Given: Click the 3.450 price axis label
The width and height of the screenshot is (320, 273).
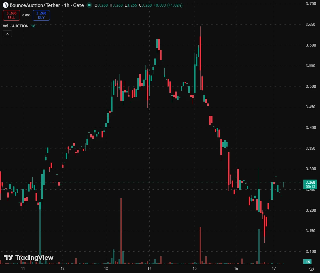Looking at the screenshot, I should [x=311, y=107].
